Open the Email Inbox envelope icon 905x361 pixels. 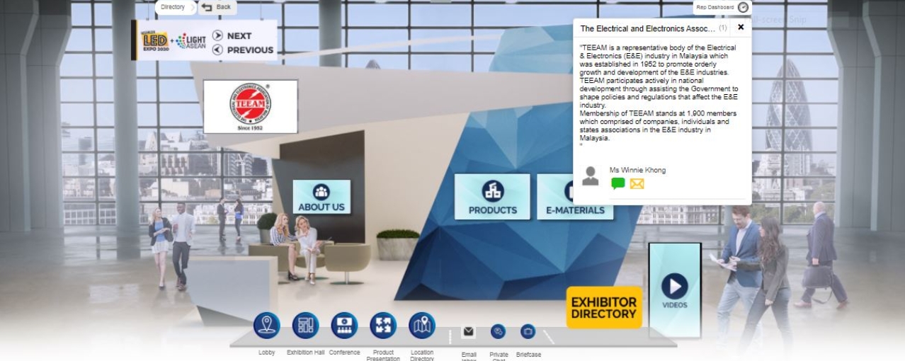point(468,332)
